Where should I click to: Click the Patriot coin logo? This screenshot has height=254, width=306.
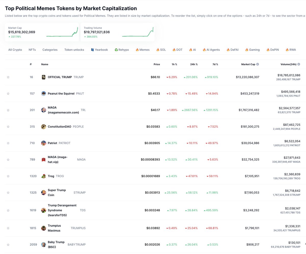click(x=44, y=143)
